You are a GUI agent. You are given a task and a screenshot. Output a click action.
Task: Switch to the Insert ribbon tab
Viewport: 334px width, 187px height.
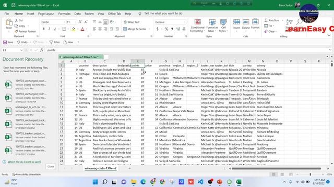coord(30,14)
